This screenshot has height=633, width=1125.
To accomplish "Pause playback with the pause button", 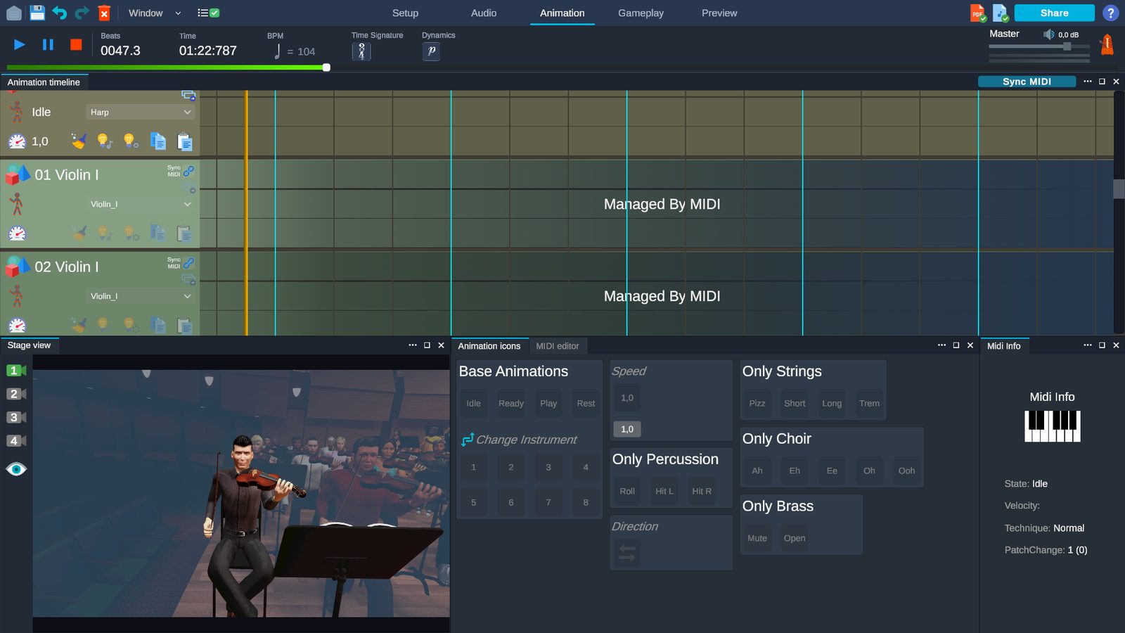I will (x=48, y=44).
